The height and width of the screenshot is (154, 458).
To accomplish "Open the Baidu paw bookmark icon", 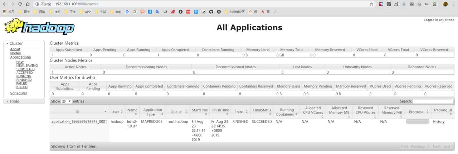I will tap(127, 12).
